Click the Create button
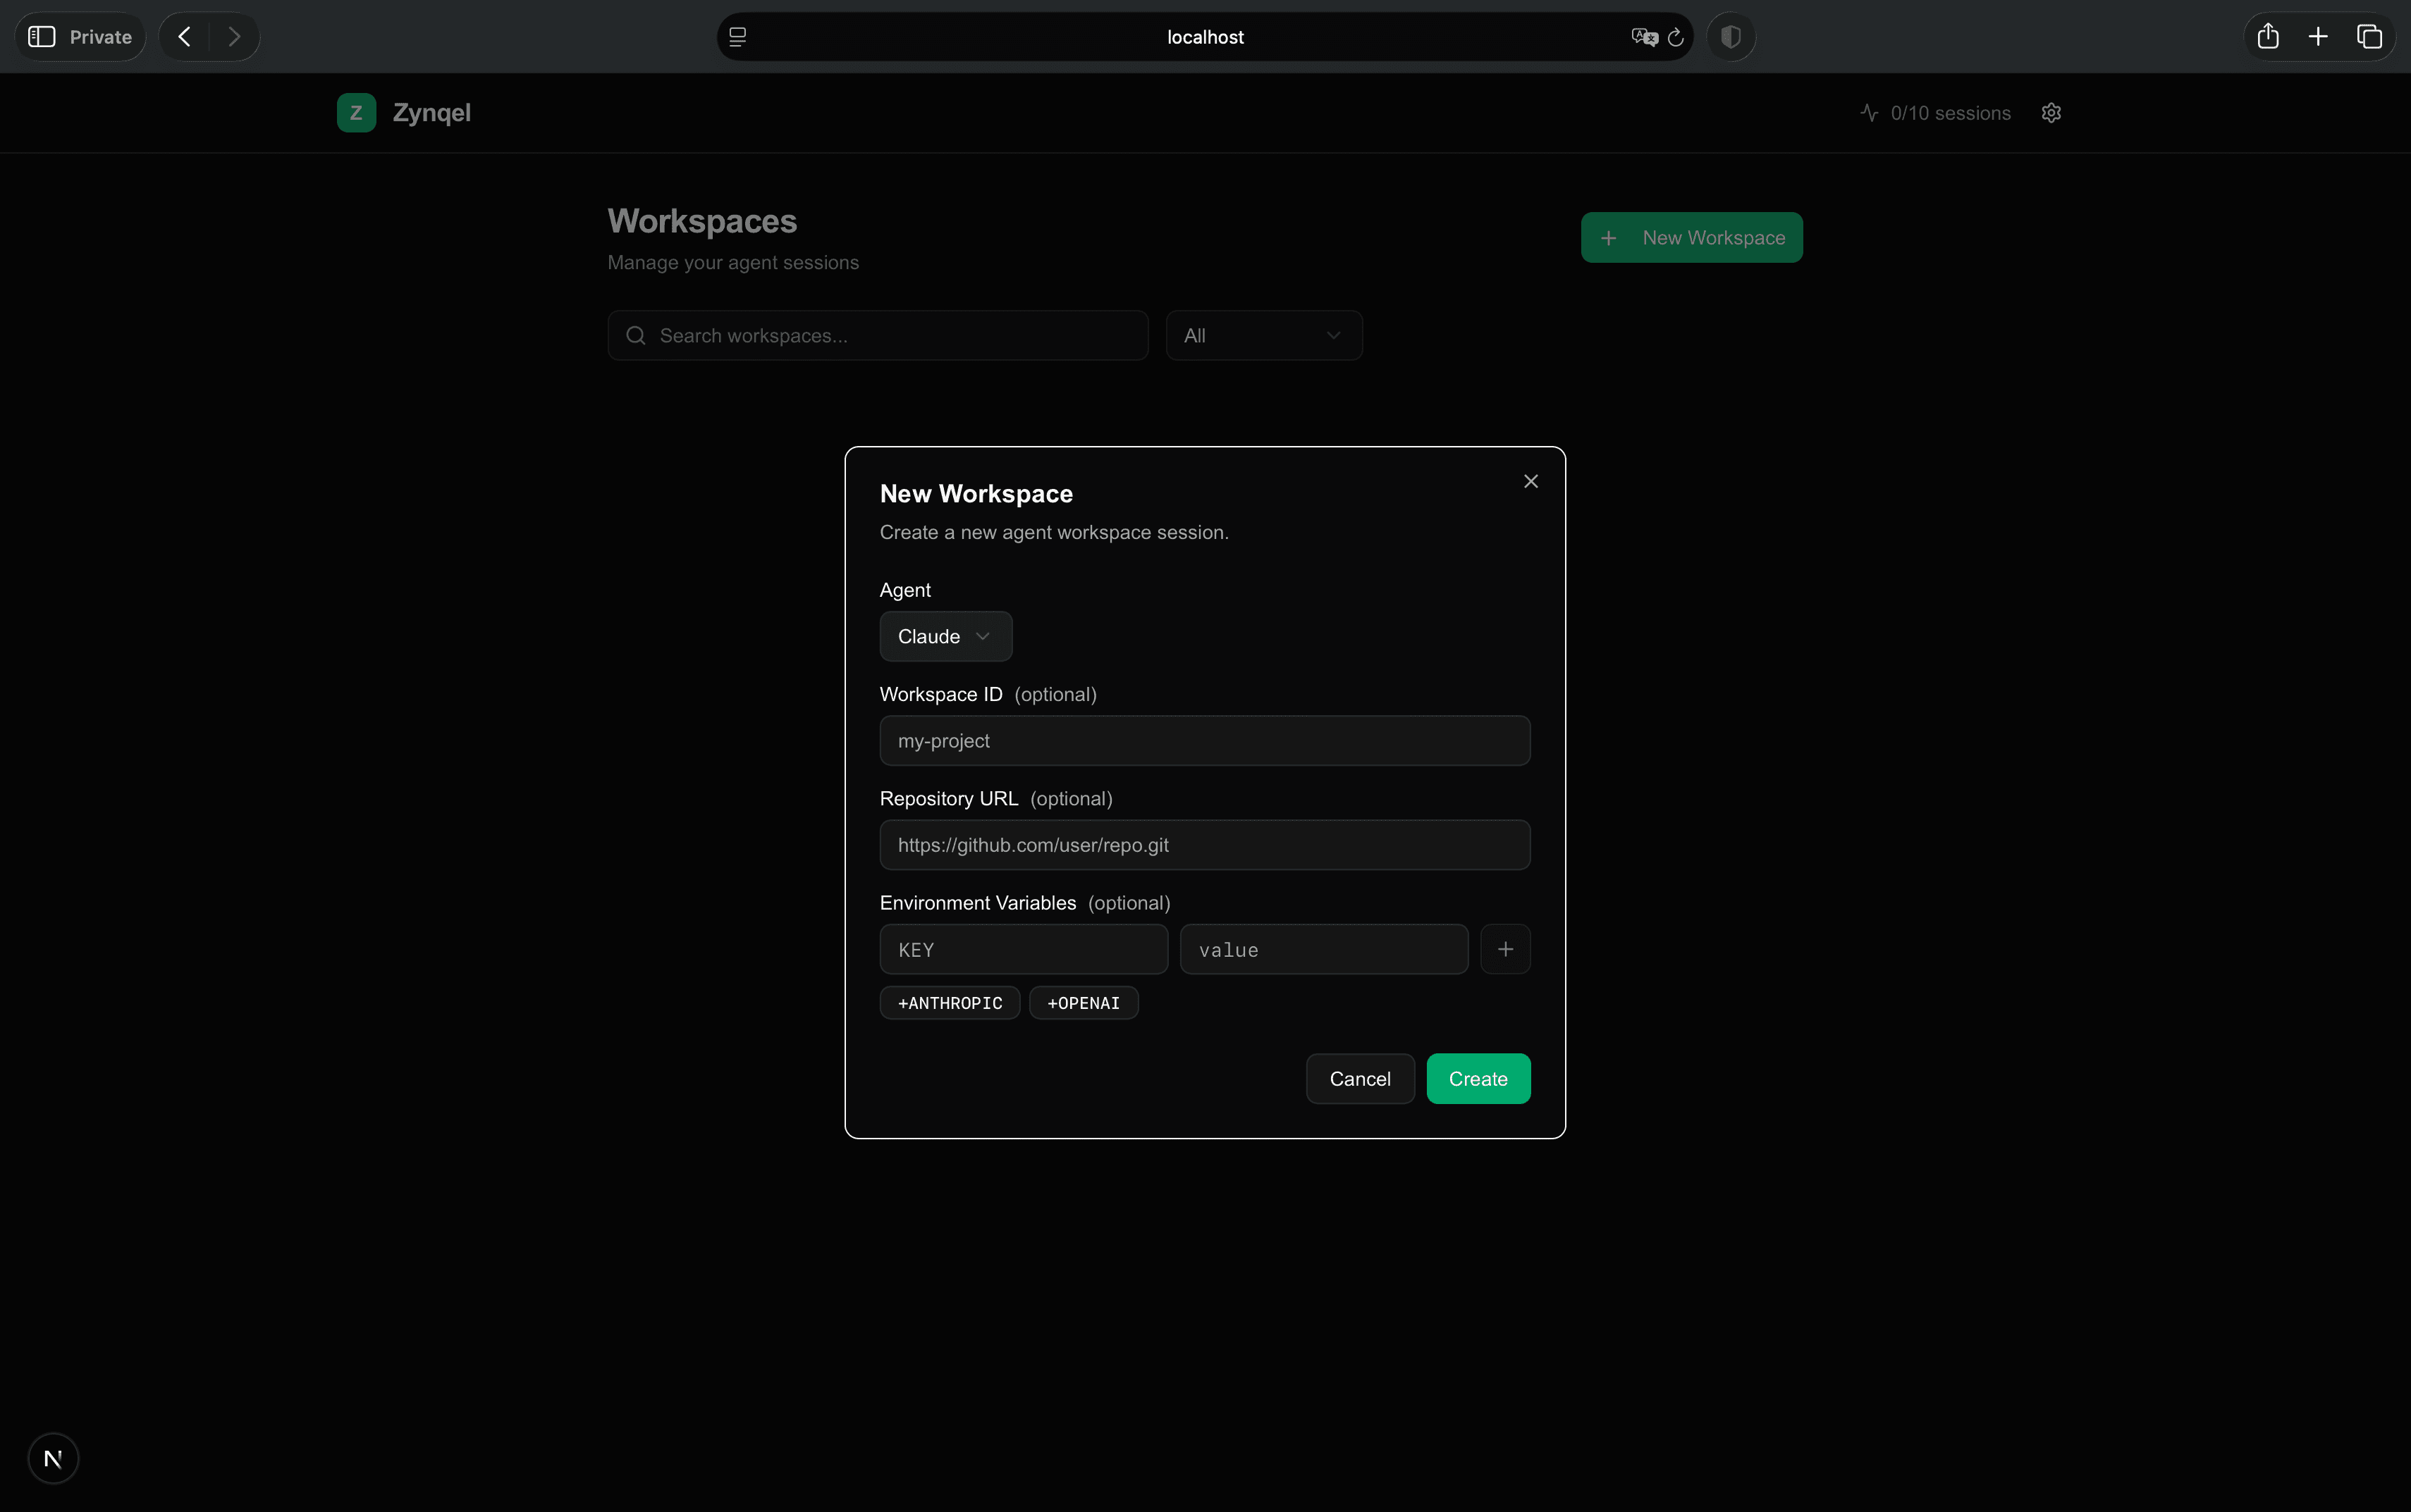This screenshot has height=1512, width=2411. [x=1478, y=1078]
